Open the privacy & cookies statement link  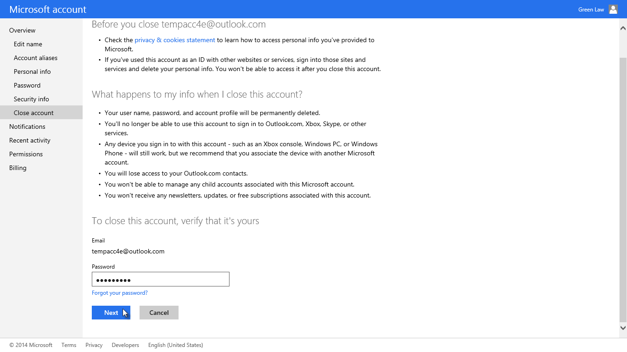174,40
